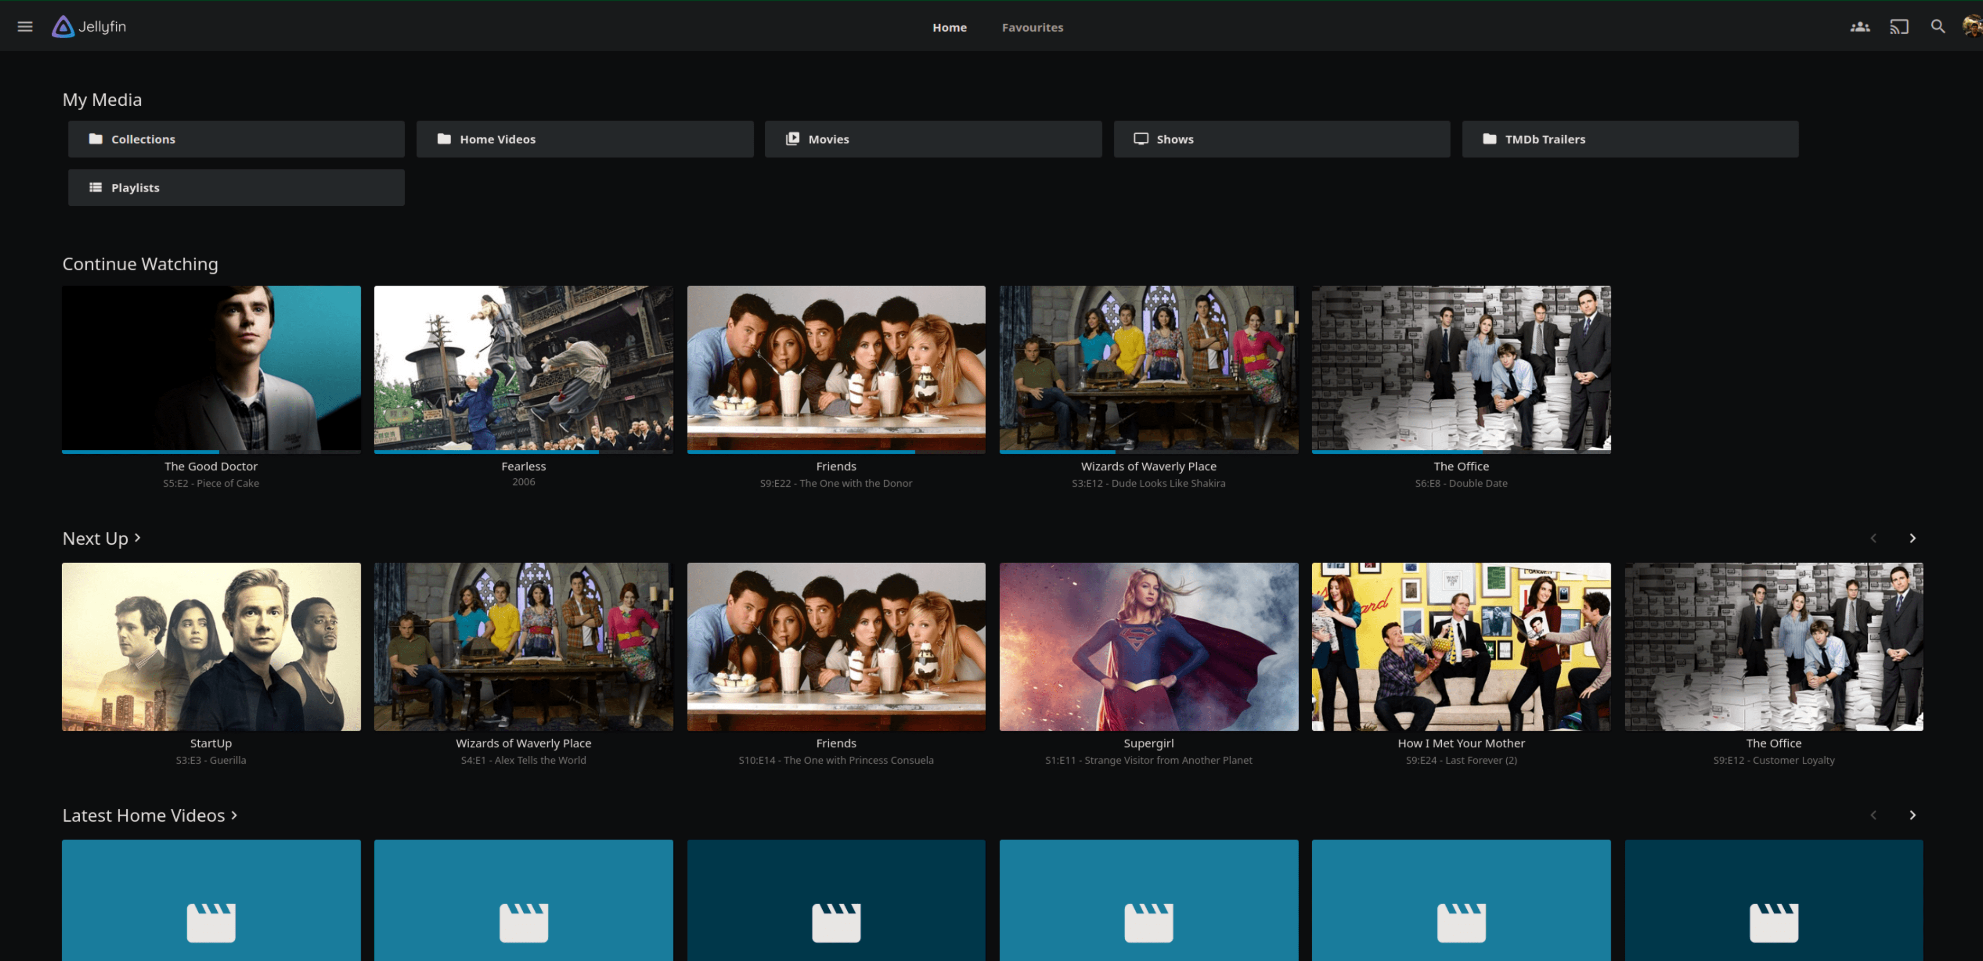Expand the Latest Home Videos heading
1983x961 pixels.
[x=150, y=815]
